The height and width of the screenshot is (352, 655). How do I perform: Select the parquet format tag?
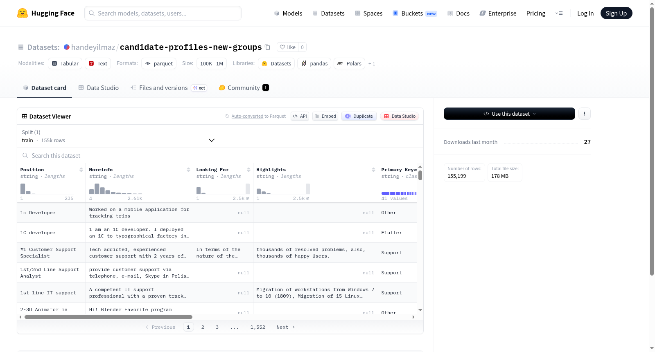[159, 63]
